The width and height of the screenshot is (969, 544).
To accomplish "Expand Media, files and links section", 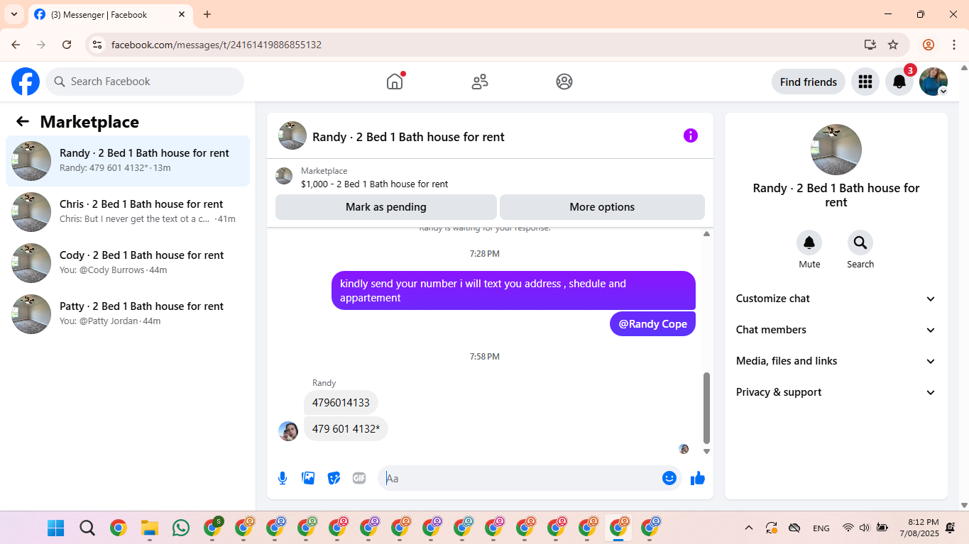I will (836, 361).
